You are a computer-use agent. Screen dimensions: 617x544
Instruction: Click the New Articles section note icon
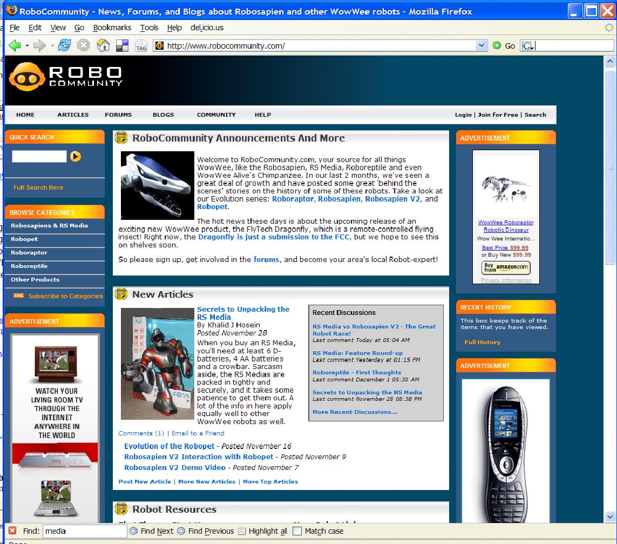[x=121, y=294]
